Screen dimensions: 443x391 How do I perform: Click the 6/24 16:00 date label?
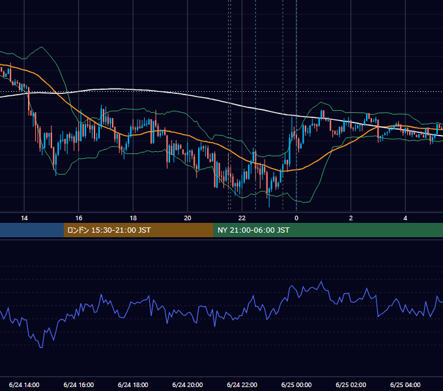click(x=79, y=384)
